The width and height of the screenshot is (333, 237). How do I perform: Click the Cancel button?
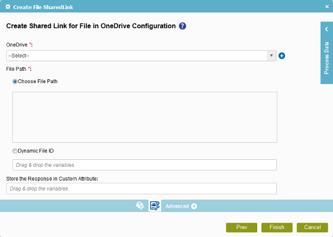coord(312,227)
